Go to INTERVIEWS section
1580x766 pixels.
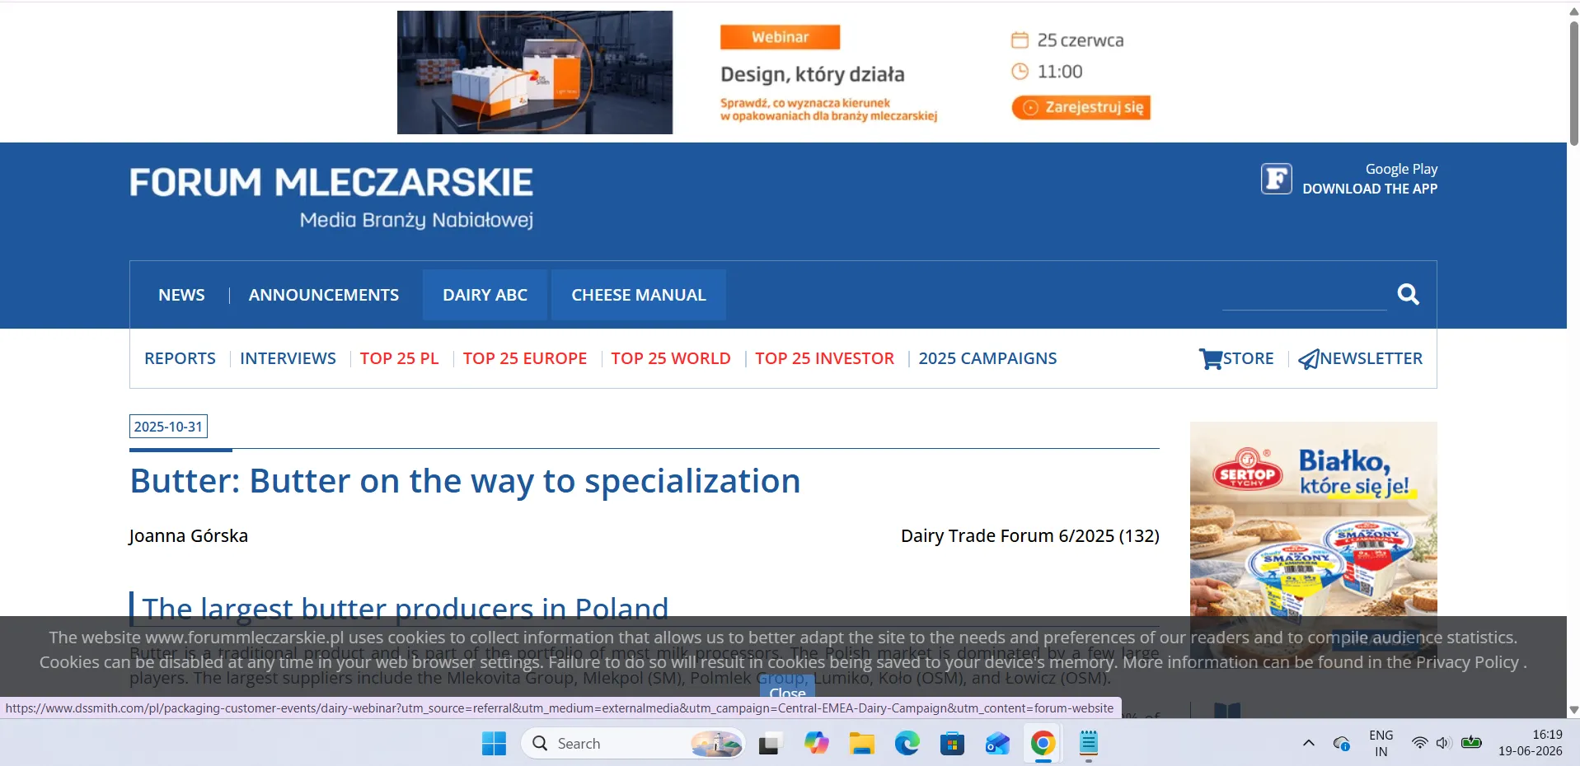point(288,358)
